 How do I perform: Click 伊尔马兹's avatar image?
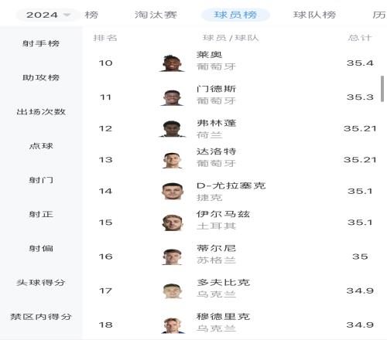point(173,223)
